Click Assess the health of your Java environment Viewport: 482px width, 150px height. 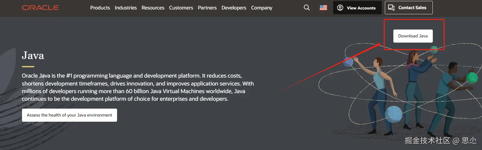pos(69,115)
